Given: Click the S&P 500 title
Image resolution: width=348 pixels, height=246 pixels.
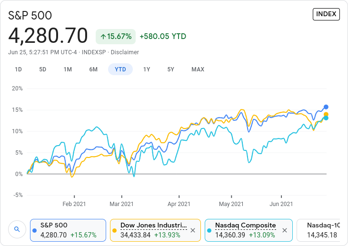Looking at the screenshot, I should pyautogui.click(x=30, y=16).
